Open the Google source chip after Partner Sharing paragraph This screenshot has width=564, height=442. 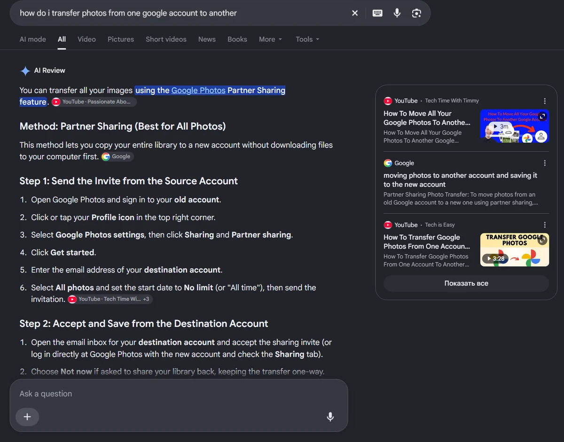click(x=117, y=157)
